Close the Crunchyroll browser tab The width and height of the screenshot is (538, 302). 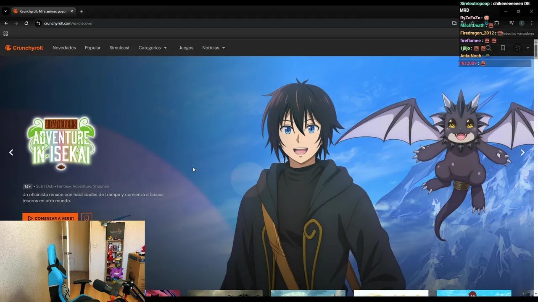(x=72, y=11)
